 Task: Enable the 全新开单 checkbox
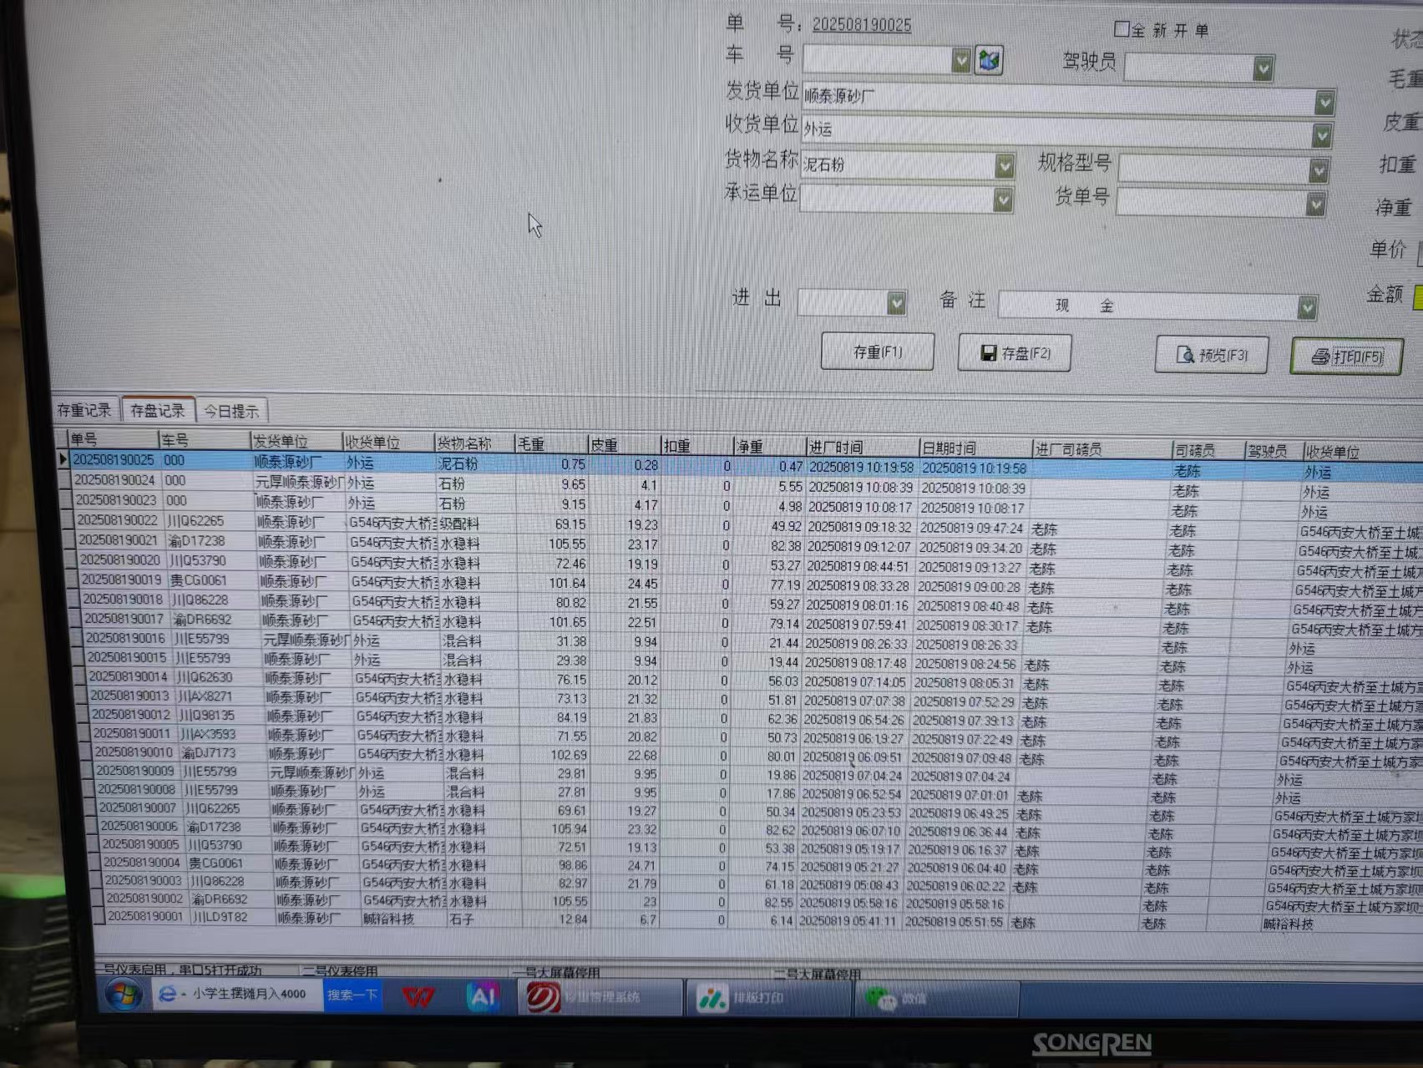pyautogui.click(x=1122, y=29)
